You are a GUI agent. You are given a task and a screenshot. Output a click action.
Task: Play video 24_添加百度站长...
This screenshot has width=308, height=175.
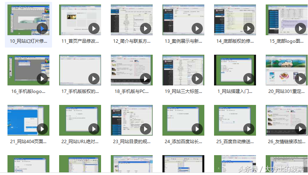197,129
